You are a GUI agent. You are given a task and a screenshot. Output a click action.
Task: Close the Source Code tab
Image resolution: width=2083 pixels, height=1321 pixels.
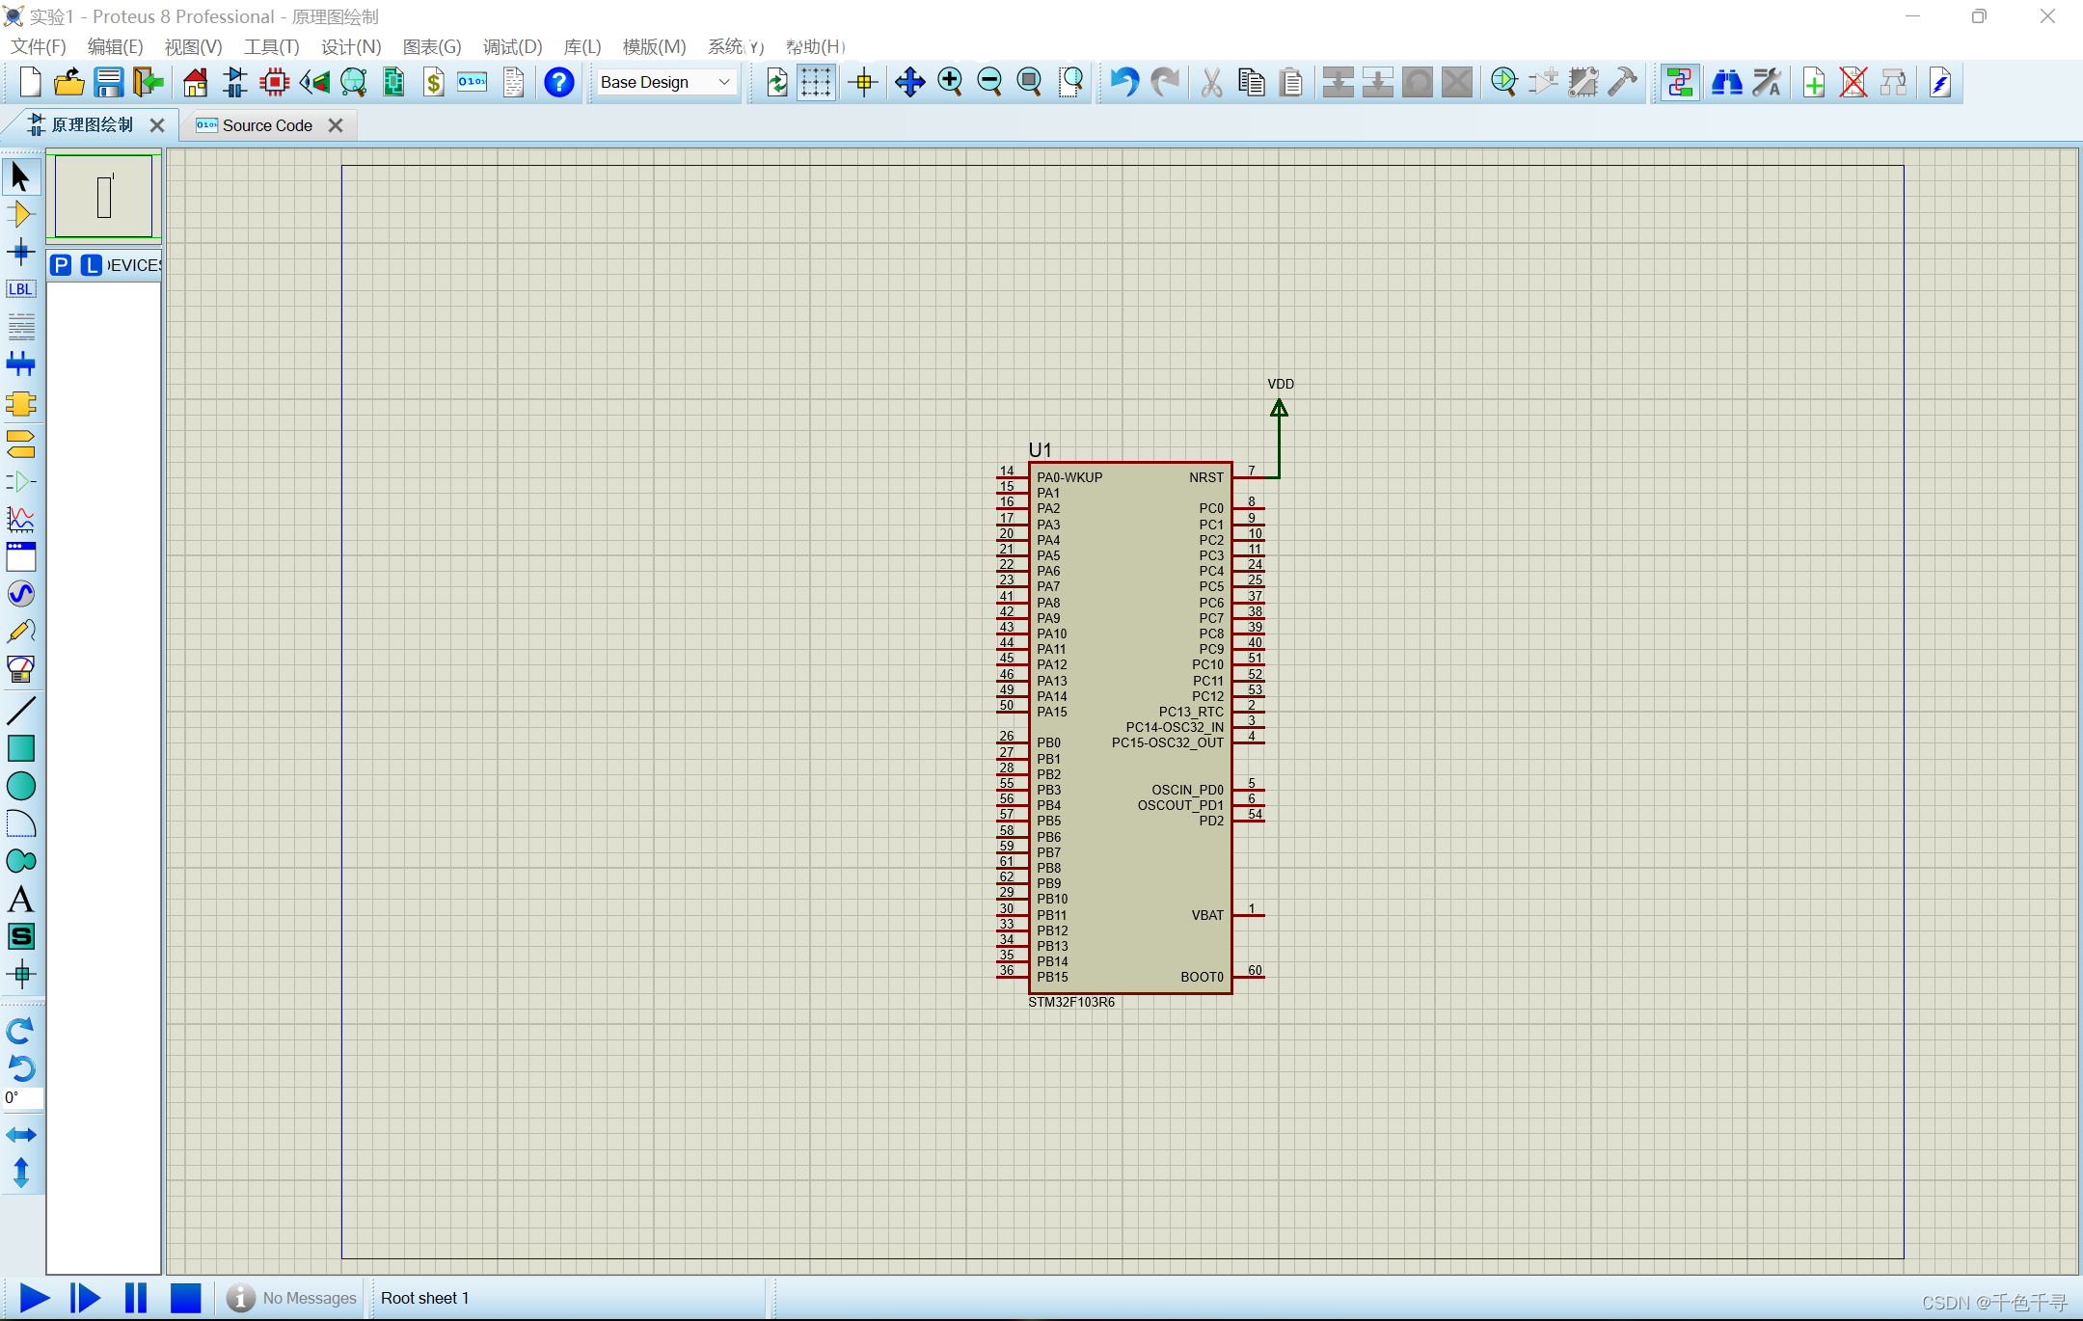coord(336,125)
